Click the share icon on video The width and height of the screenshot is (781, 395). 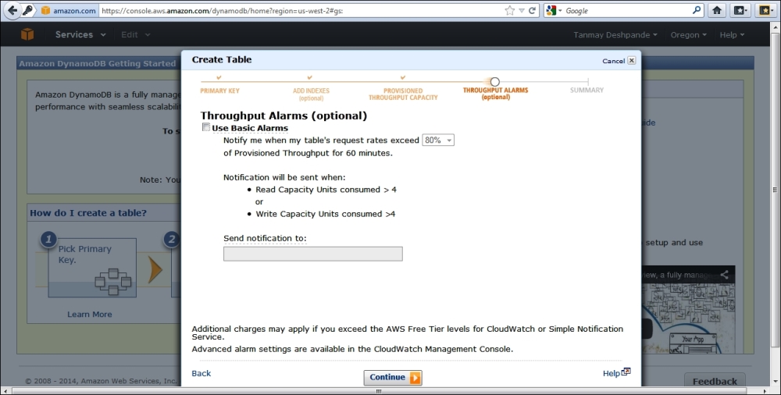[x=724, y=275]
